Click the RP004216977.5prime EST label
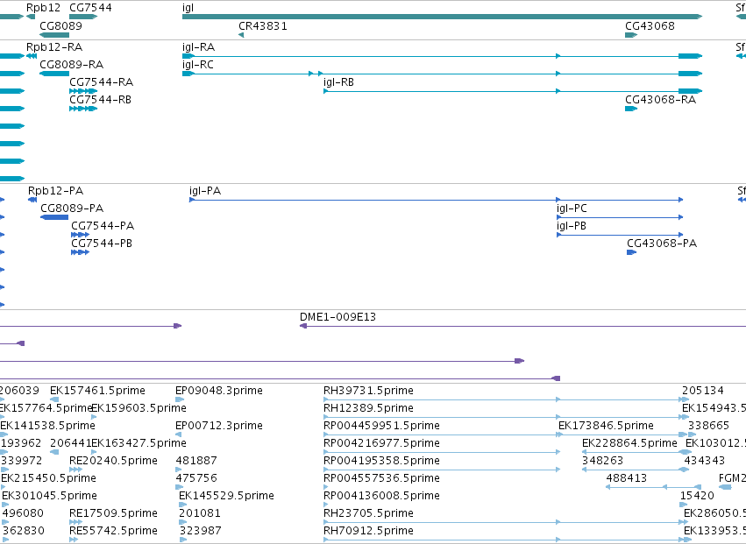Image resolution: width=746 pixels, height=544 pixels. coord(381,442)
